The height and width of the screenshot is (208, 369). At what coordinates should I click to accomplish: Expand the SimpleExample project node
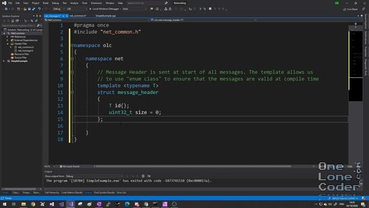pyautogui.click(x=4, y=61)
